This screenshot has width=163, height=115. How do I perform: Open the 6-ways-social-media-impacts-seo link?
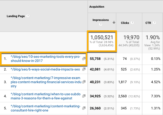click(45, 69)
